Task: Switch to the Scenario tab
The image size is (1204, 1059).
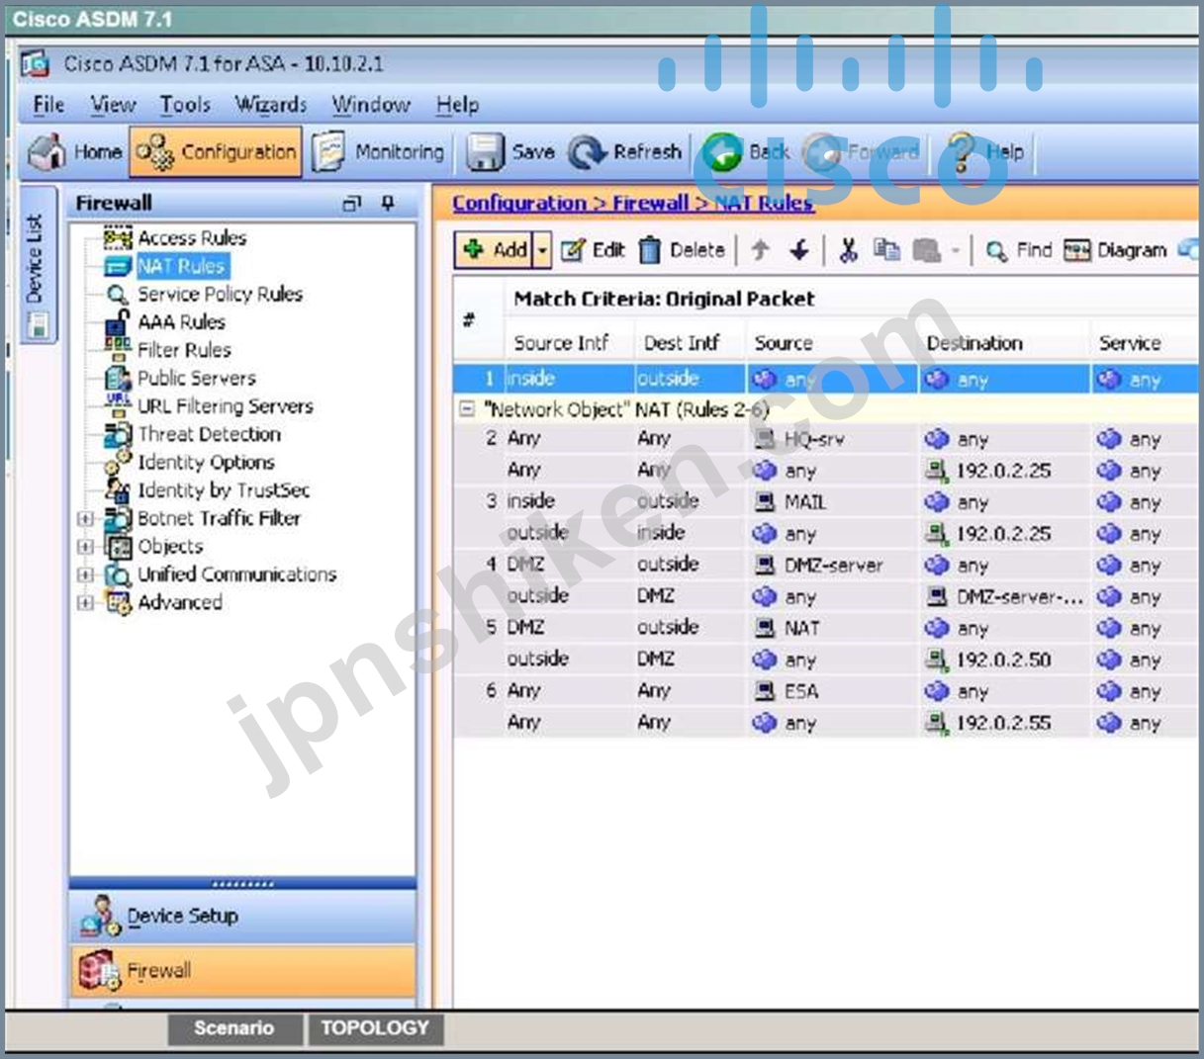Action: (234, 1028)
